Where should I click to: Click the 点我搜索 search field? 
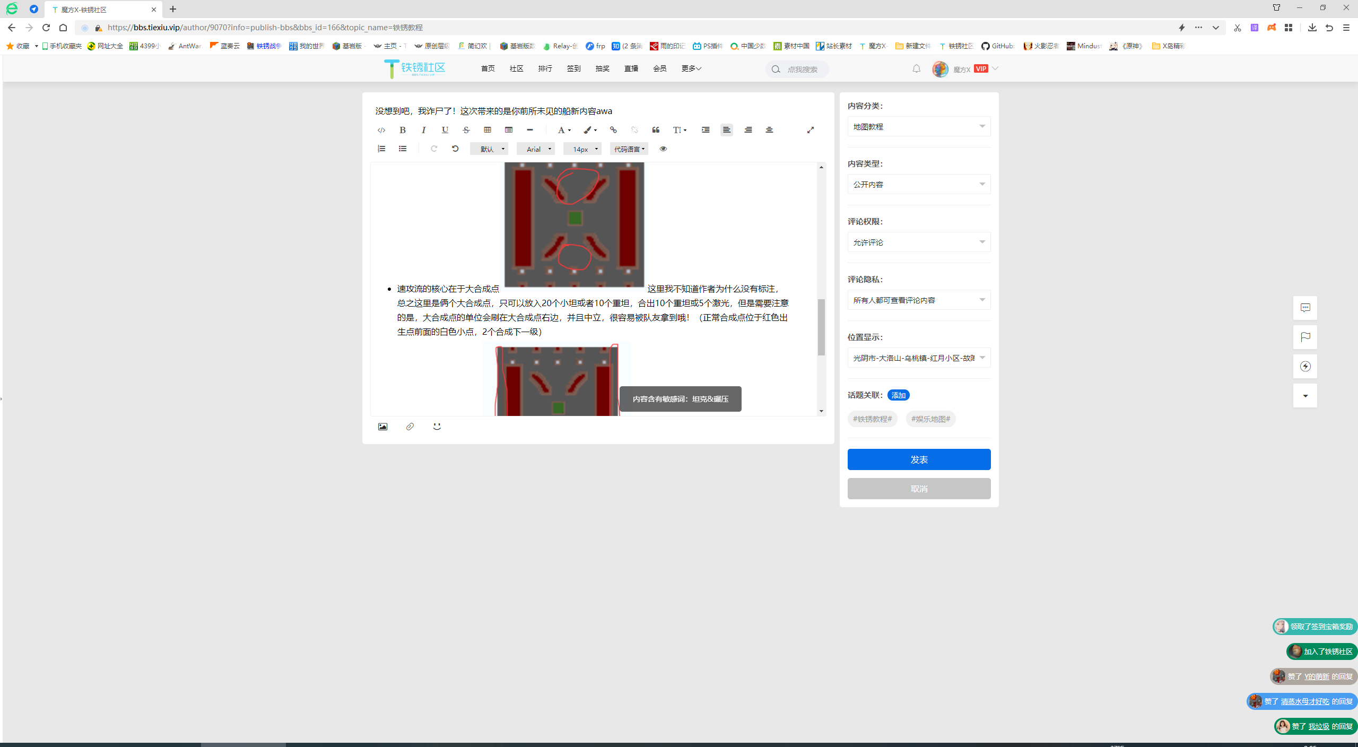click(x=802, y=70)
